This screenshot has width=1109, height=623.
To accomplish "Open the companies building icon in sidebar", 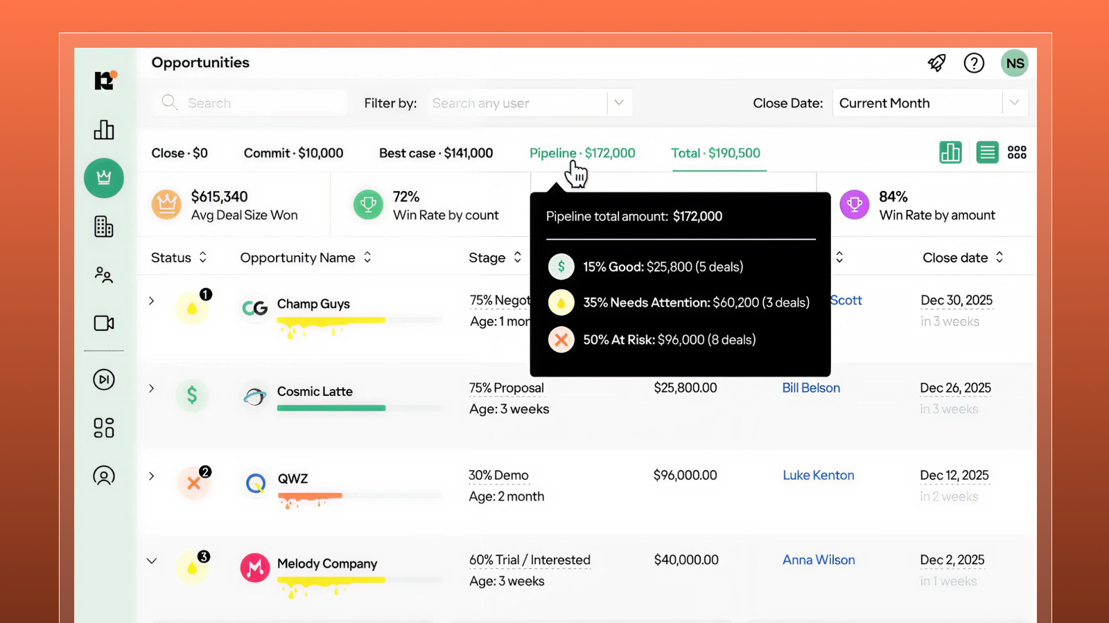I will pos(103,226).
